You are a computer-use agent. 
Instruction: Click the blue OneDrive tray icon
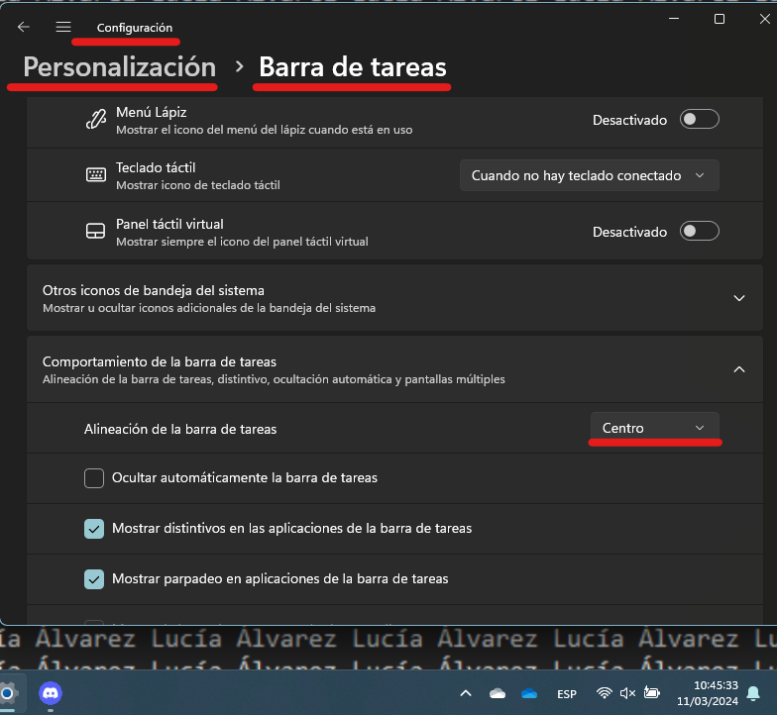pyautogui.click(x=529, y=693)
